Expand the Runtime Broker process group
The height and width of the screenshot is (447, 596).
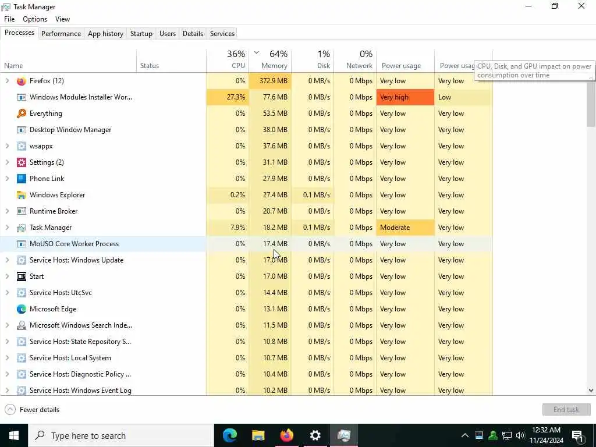coord(7,211)
